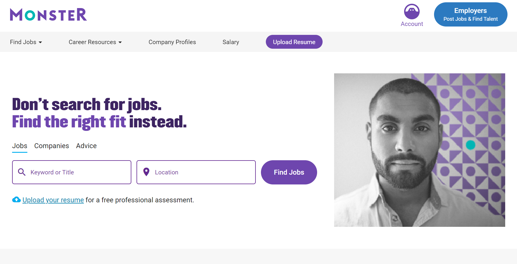Select the purple Account avatar face

click(412, 12)
